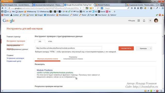Viewport: 165px width, 93px height.
Task: Open Устранение неполадок help link
Action: coord(15,58)
